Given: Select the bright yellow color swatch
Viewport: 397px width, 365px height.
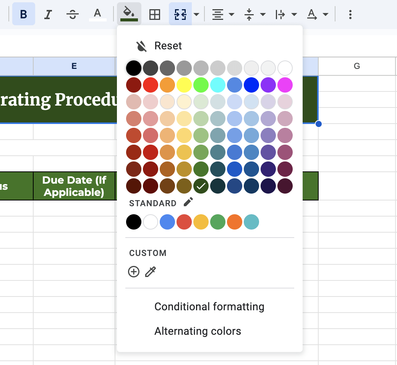Looking at the screenshot, I should coord(184,85).
